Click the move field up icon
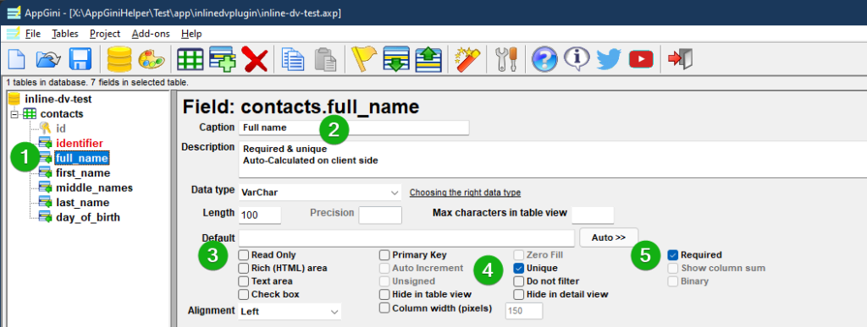The height and width of the screenshot is (327, 867). click(429, 58)
